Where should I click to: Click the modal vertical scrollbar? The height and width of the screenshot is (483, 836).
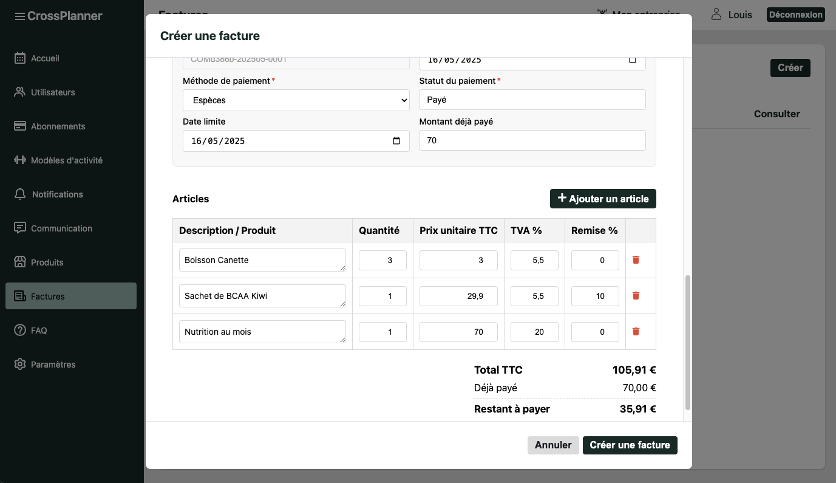688,342
